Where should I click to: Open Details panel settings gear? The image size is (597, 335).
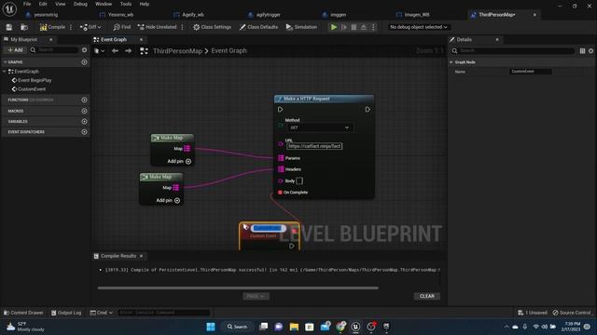590,50
